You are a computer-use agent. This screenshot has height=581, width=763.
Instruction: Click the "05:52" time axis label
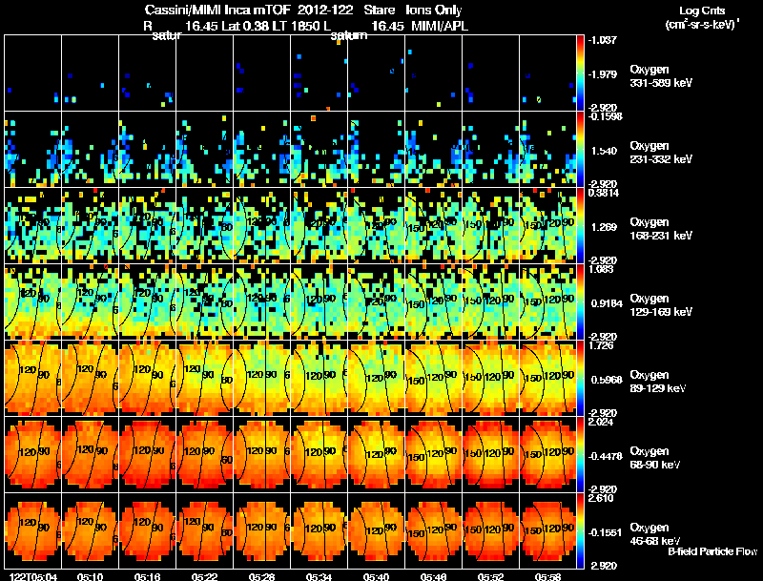pyautogui.click(x=490, y=577)
